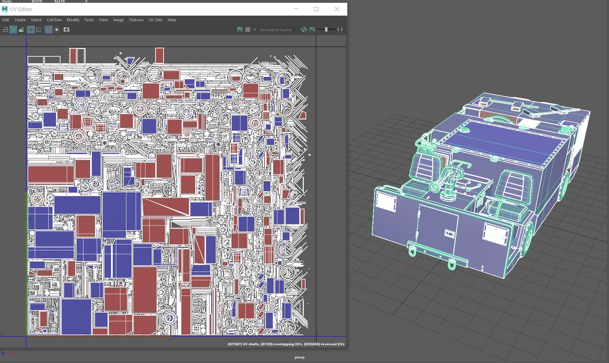Click the isolate select circle icon
Image resolution: width=609 pixels, height=363 pixels.
(57, 30)
